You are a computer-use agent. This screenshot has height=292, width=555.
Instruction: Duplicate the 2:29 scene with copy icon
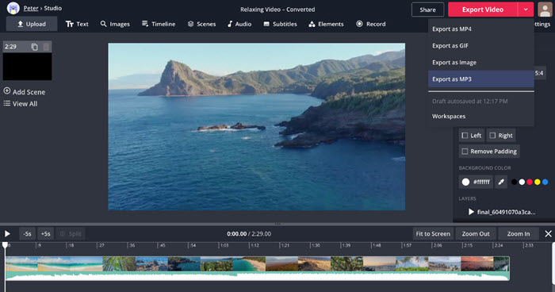click(34, 47)
